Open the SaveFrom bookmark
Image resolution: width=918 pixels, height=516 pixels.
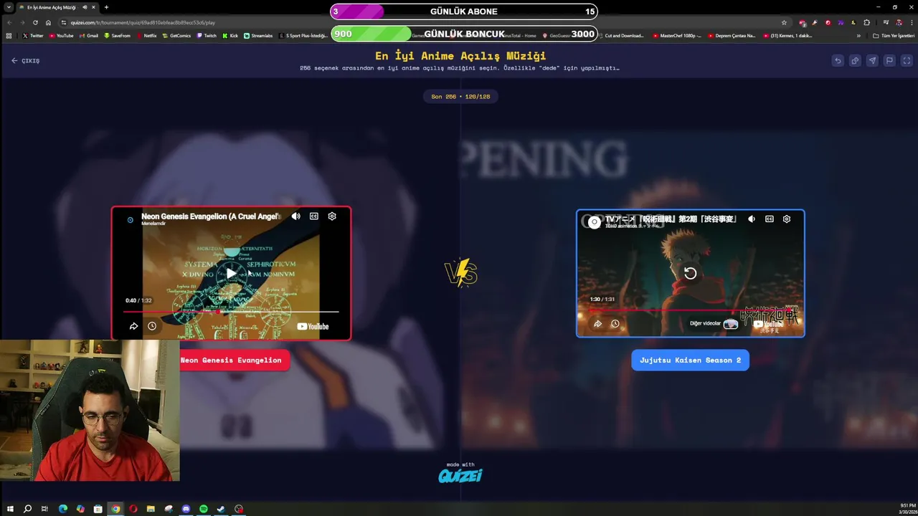[117, 36]
